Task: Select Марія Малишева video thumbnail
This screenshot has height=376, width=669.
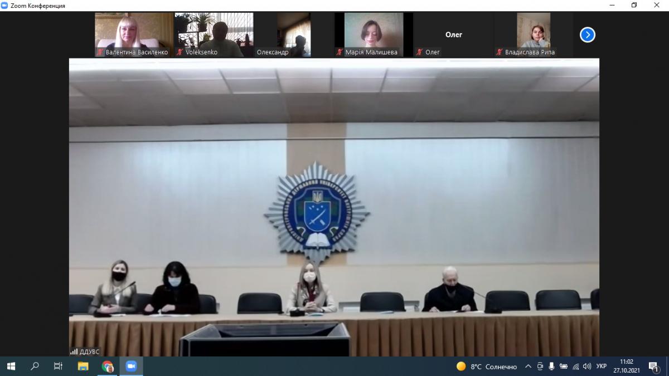Action: coord(374,35)
